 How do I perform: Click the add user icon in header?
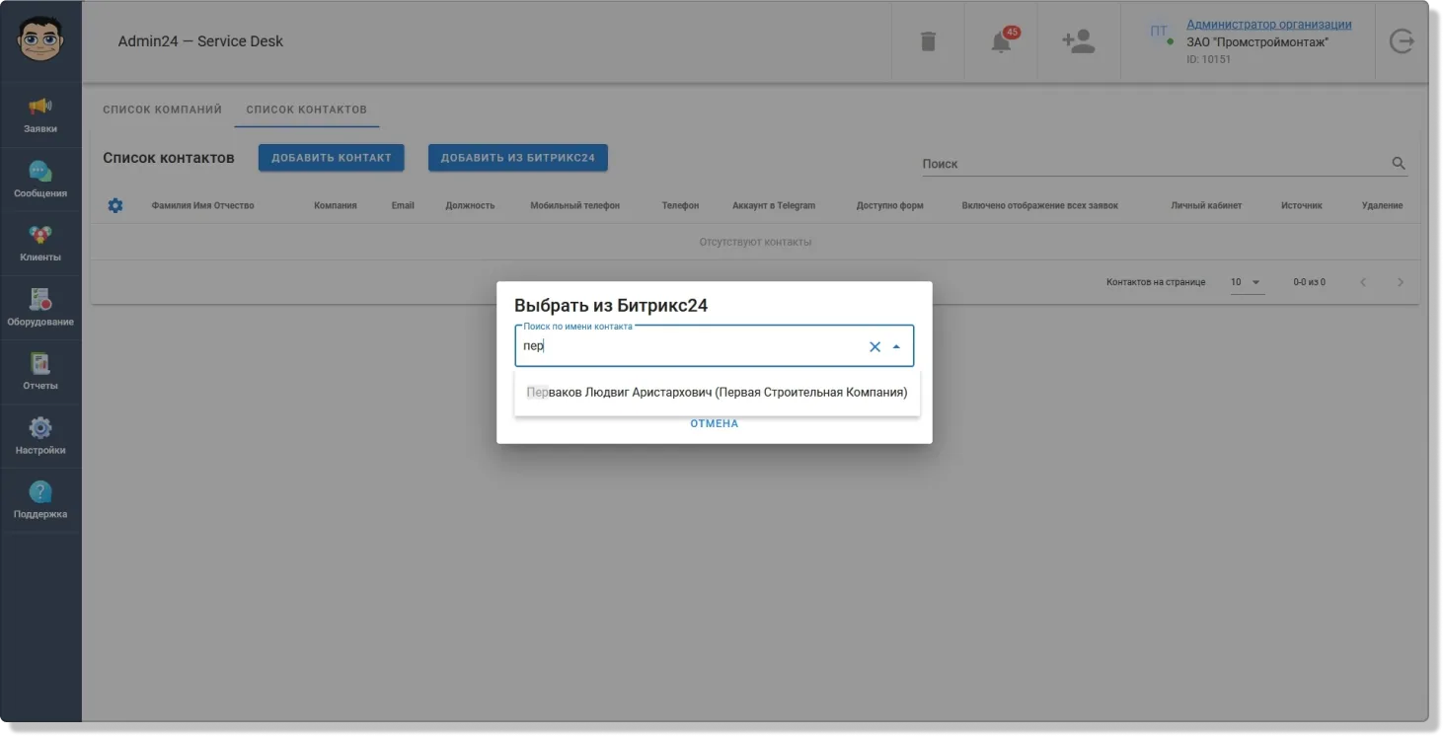pyautogui.click(x=1078, y=41)
